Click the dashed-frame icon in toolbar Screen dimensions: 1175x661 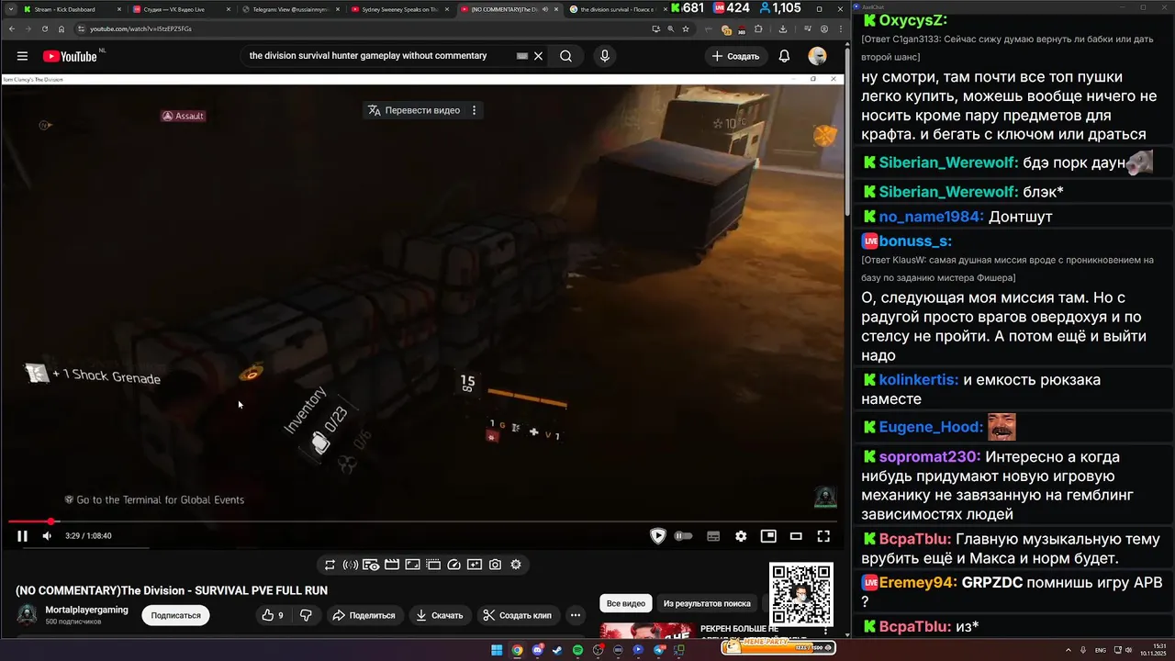(x=433, y=565)
